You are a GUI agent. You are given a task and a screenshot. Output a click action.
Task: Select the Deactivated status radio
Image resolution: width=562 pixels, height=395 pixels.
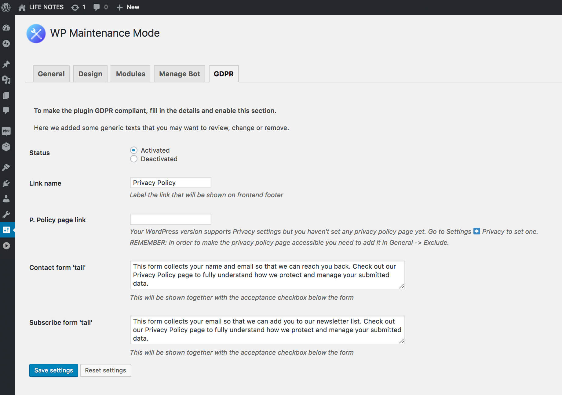(133, 159)
